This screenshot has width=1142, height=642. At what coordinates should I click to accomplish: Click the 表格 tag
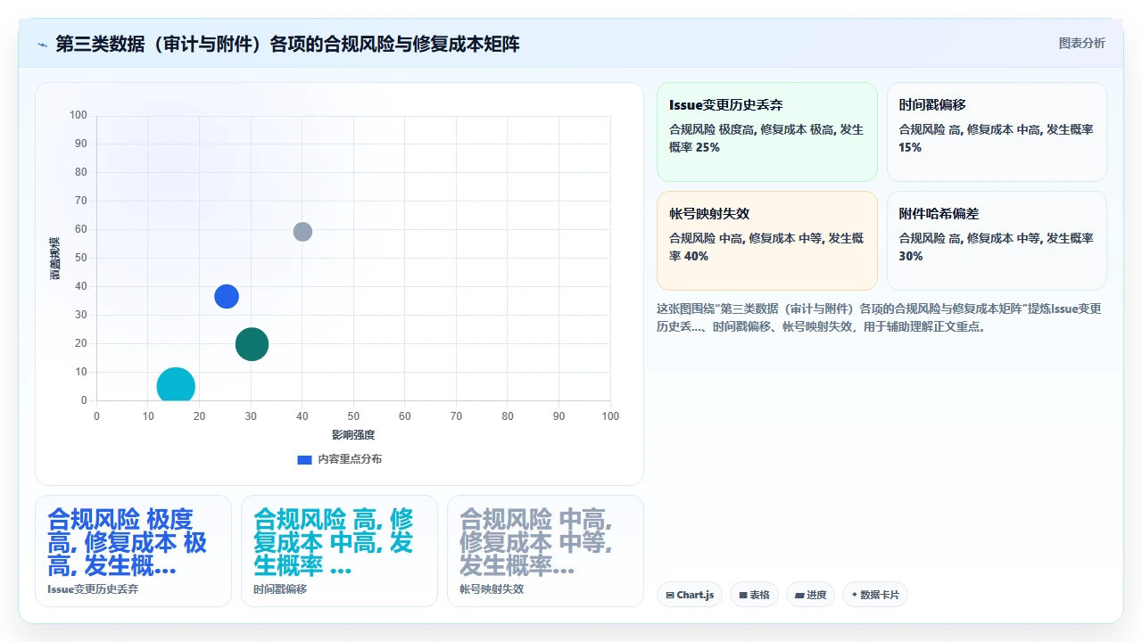(x=754, y=595)
